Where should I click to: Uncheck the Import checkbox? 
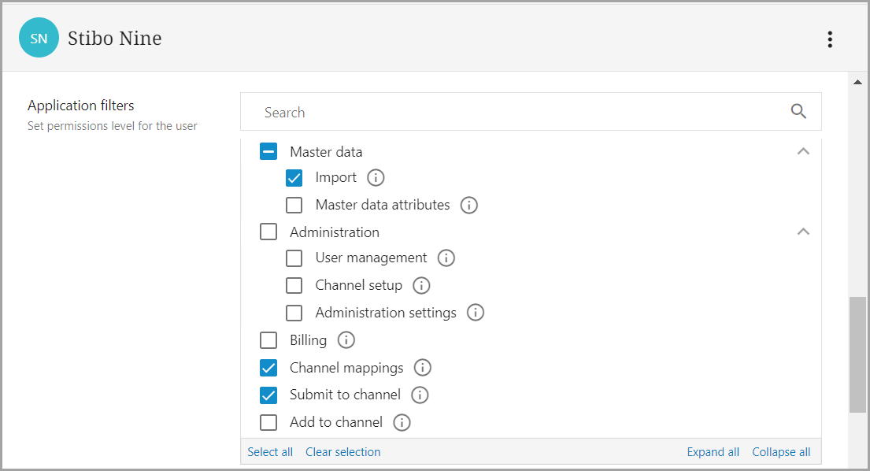(294, 178)
